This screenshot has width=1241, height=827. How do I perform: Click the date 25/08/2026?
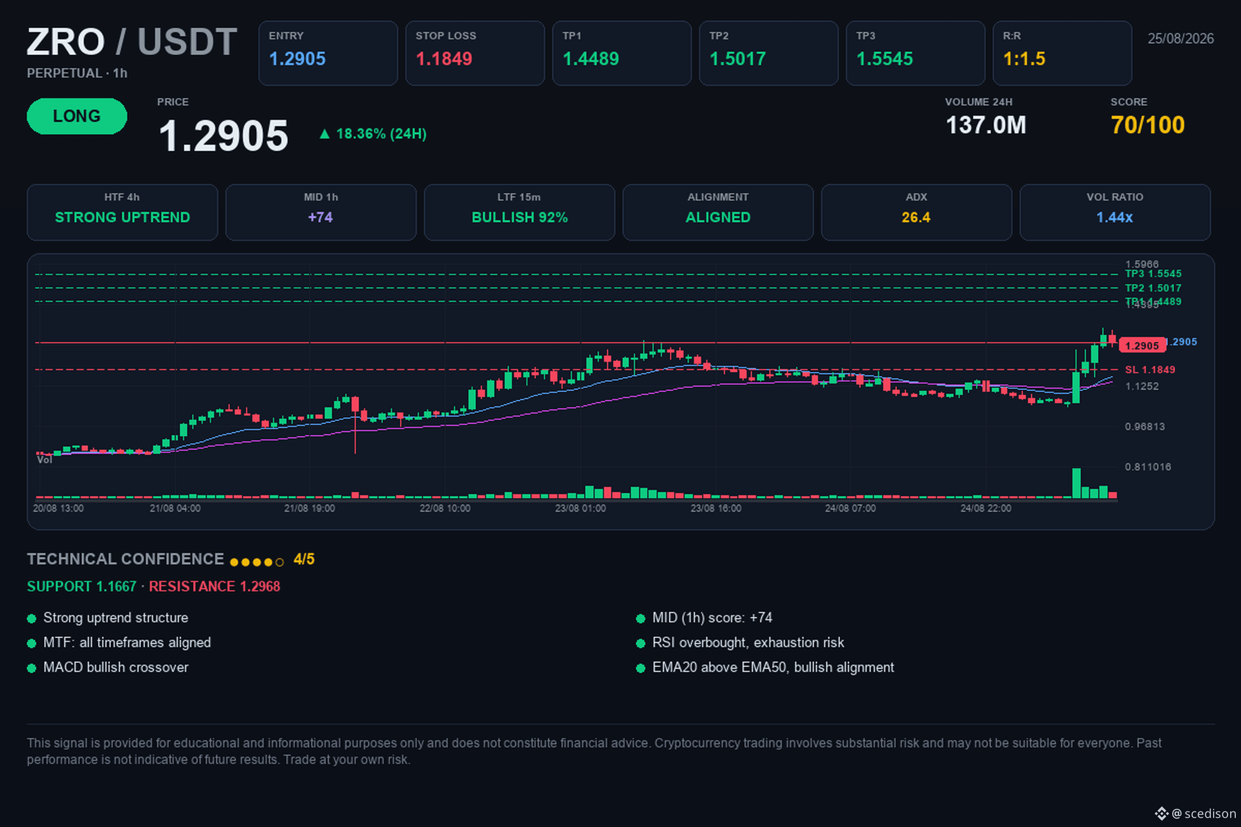1181,38
